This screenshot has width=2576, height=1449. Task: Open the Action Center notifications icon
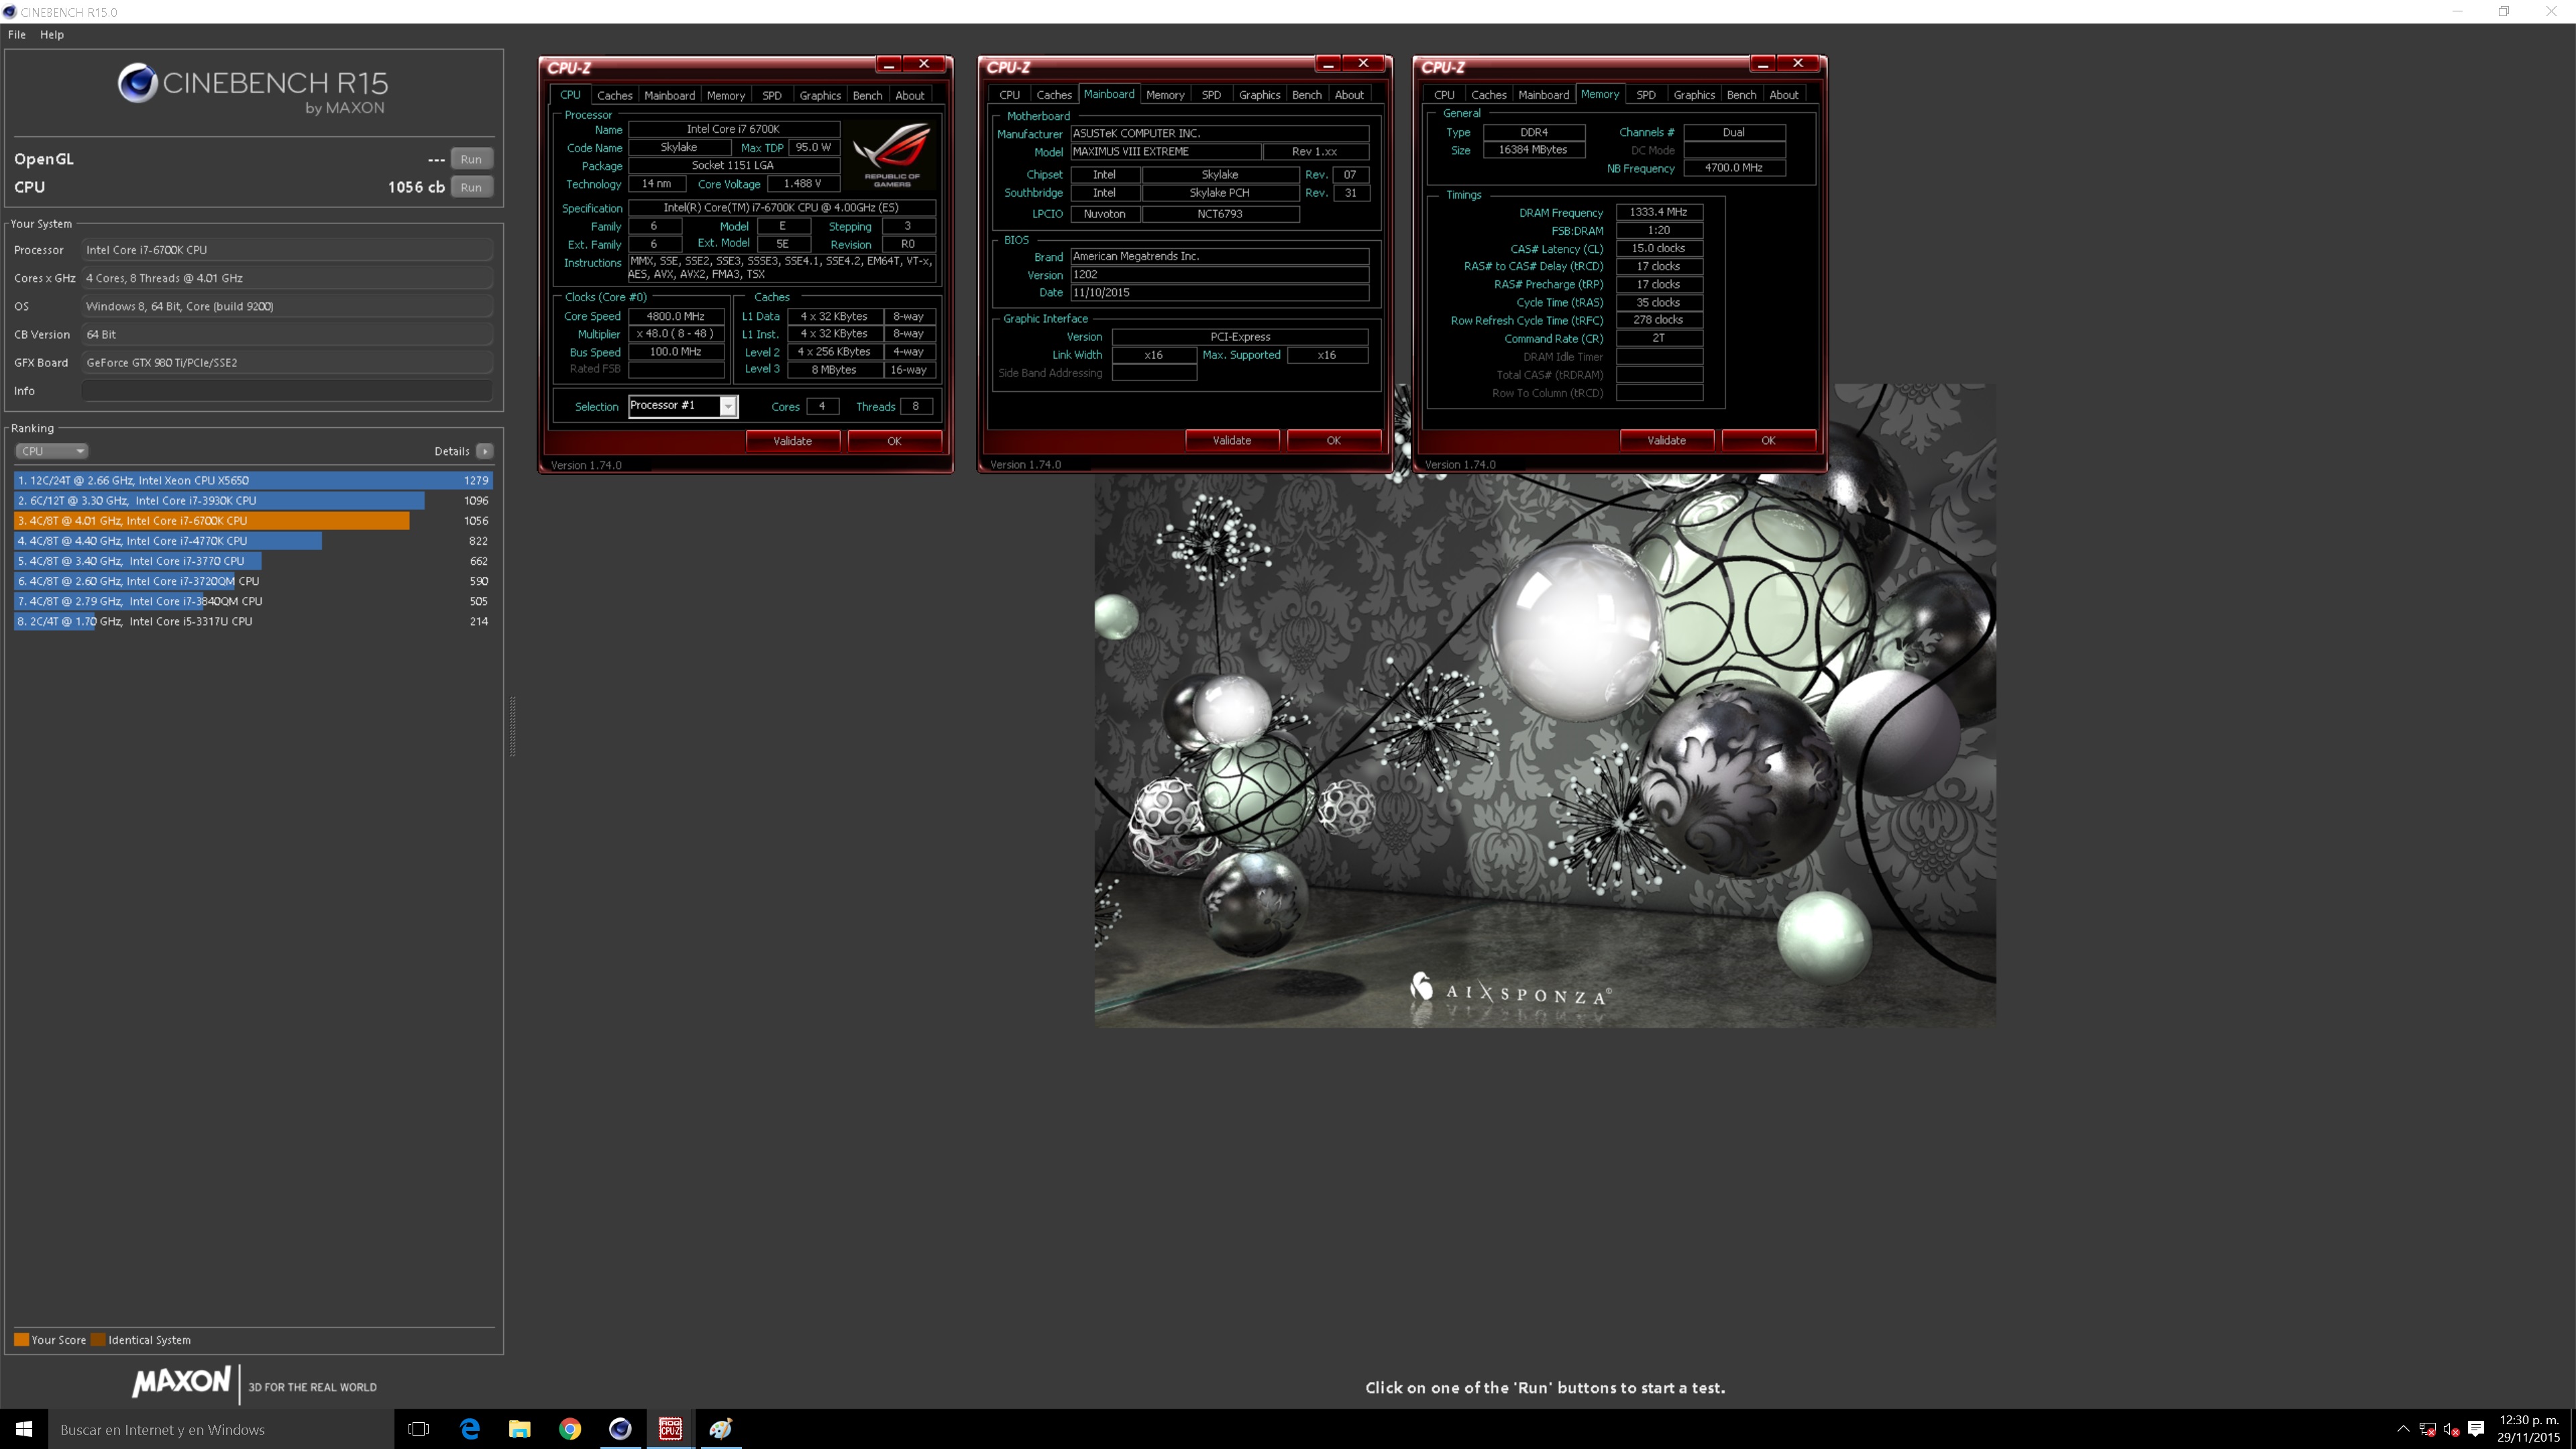(x=2476, y=1429)
